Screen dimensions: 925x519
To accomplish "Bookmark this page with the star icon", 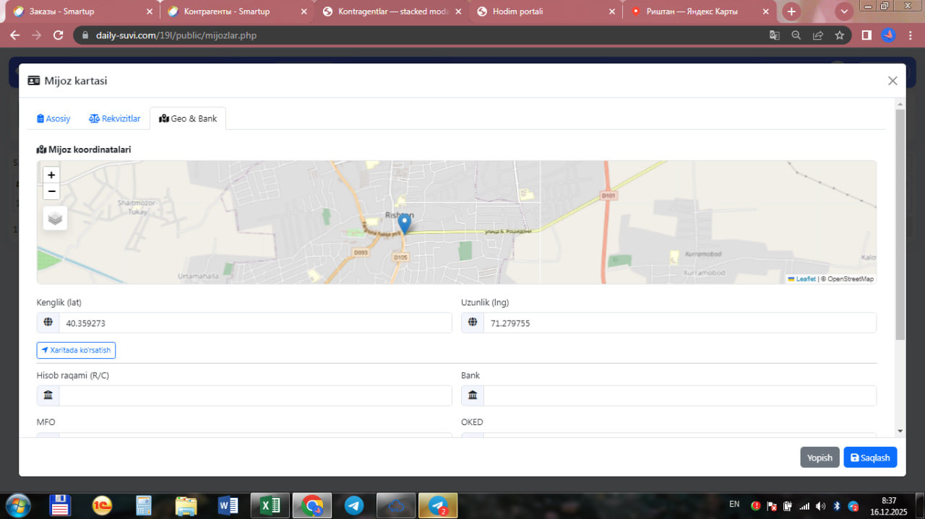I will click(x=839, y=35).
